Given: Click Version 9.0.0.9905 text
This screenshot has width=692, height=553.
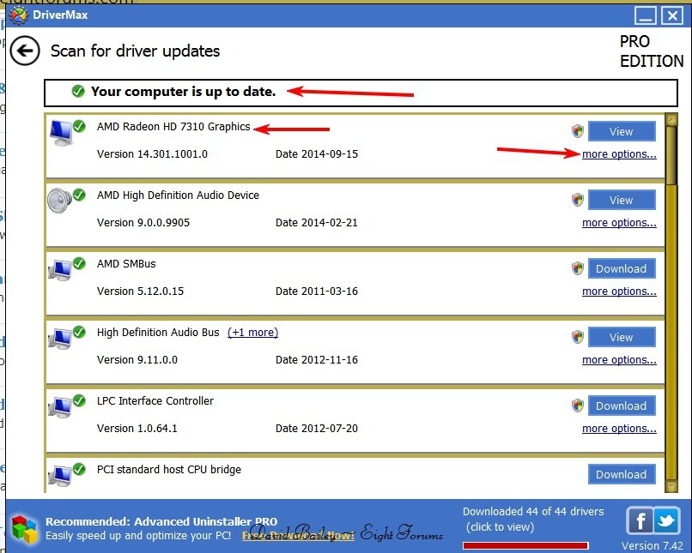Looking at the screenshot, I should pyautogui.click(x=143, y=223).
